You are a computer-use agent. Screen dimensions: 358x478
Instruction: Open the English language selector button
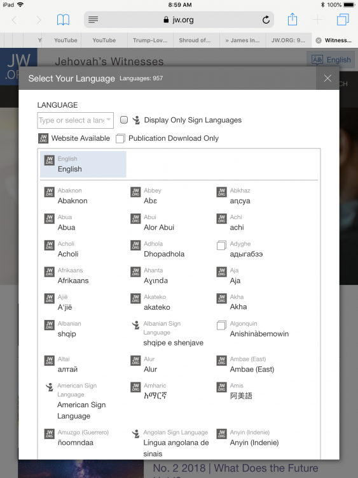pyautogui.click(x=331, y=60)
